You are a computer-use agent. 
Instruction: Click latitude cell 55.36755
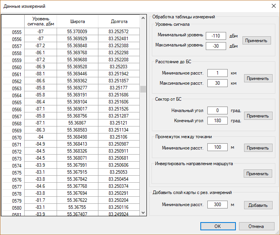(77, 207)
